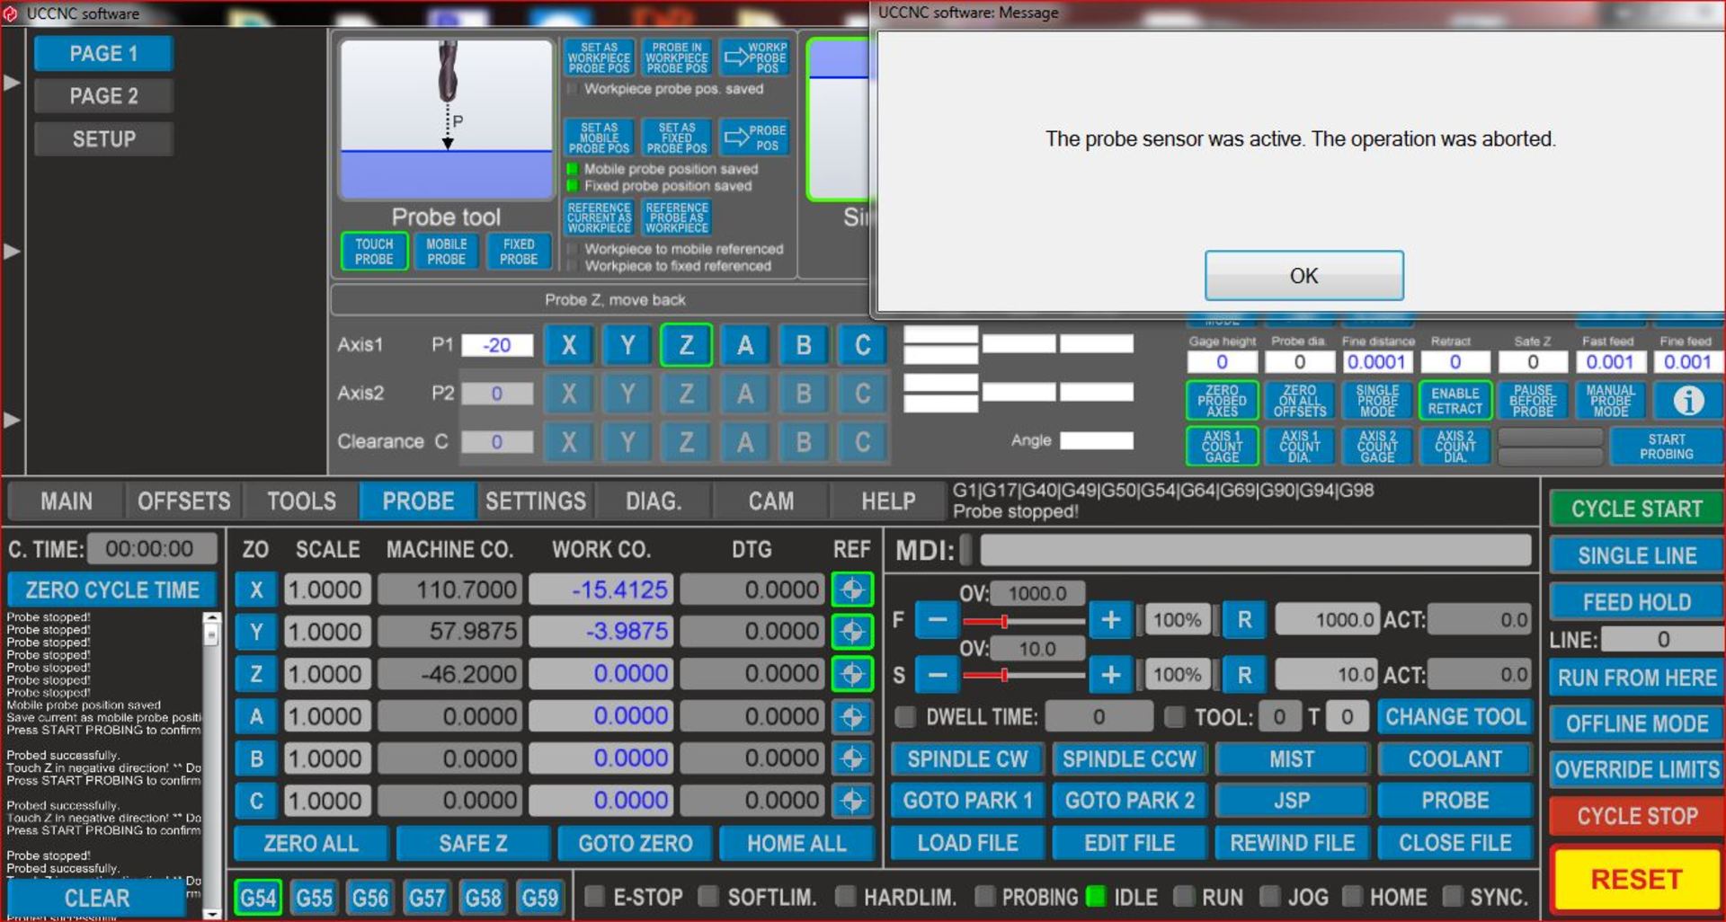The width and height of the screenshot is (1726, 922).
Task: Go to probe position arrow button
Action: [755, 137]
